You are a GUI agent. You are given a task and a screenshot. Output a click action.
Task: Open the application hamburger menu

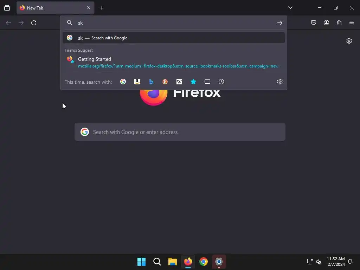(352, 22)
